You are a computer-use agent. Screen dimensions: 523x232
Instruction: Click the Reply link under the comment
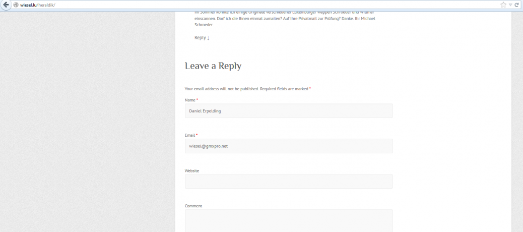200,37
